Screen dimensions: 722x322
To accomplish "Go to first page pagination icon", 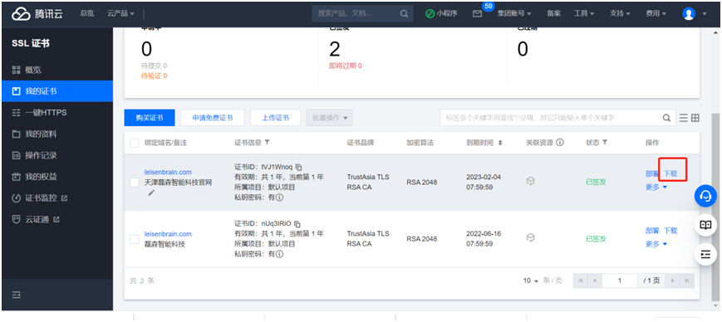I will click(x=580, y=281).
